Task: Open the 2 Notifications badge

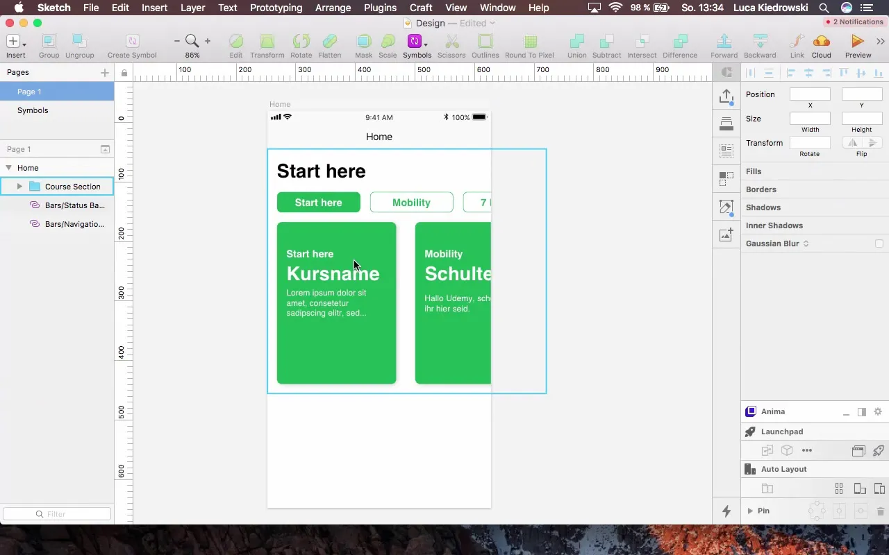Action: pos(854,22)
